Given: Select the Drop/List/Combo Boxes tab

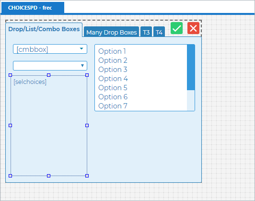Looking at the screenshot, I should [44, 29].
